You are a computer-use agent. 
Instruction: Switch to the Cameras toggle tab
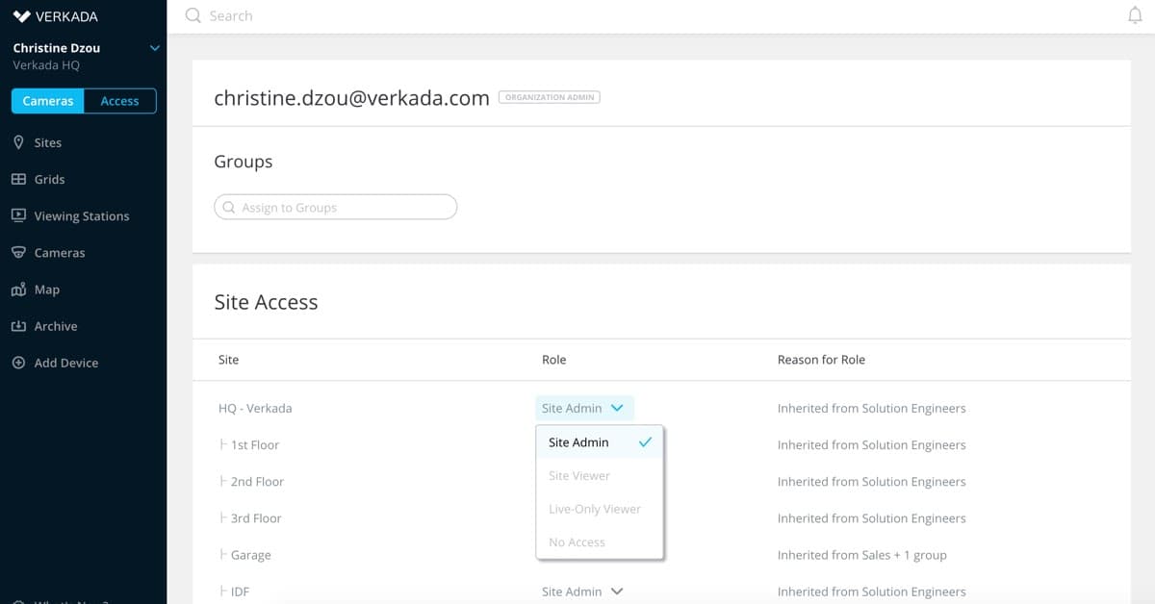point(48,101)
